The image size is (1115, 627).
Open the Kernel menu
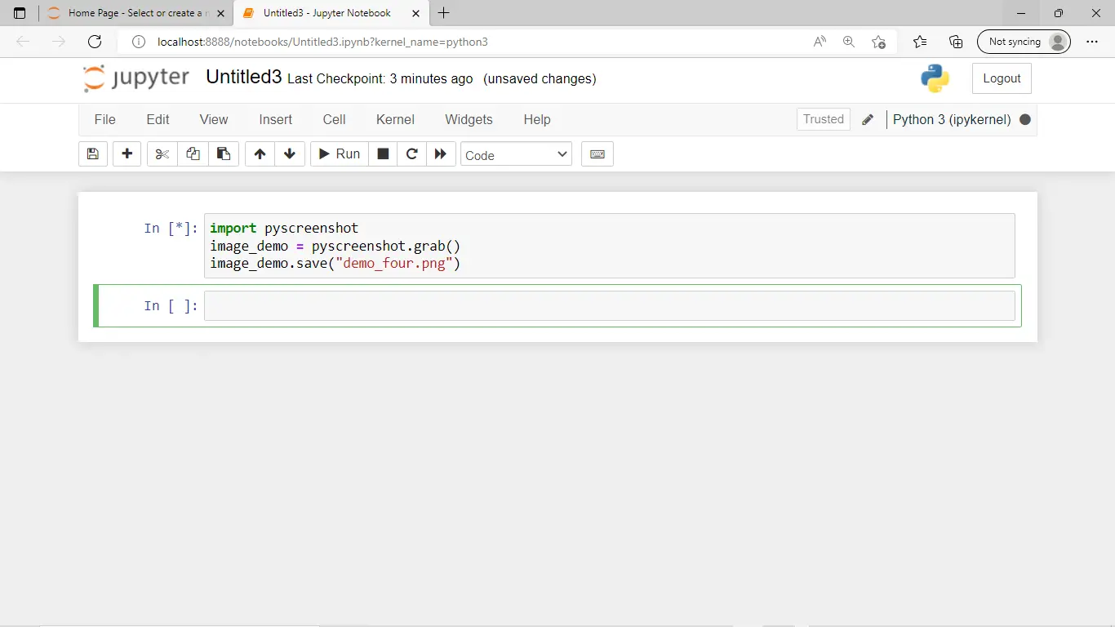point(395,119)
